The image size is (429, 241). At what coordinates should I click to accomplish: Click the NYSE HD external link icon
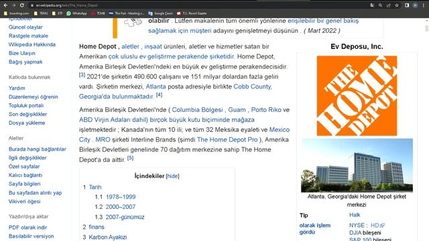coord(383,226)
